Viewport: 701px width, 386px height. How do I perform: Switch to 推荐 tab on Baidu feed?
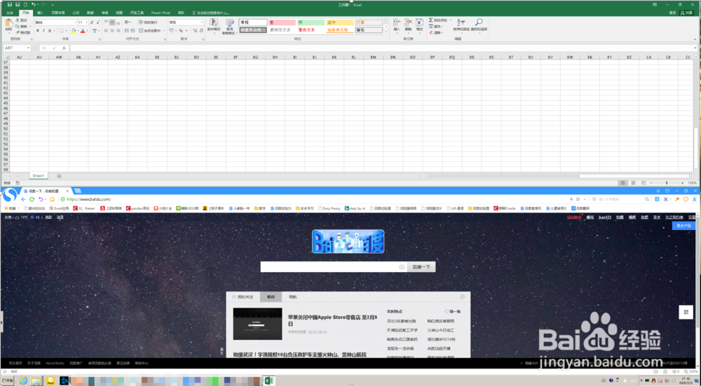pyautogui.click(x=271, y=297)
